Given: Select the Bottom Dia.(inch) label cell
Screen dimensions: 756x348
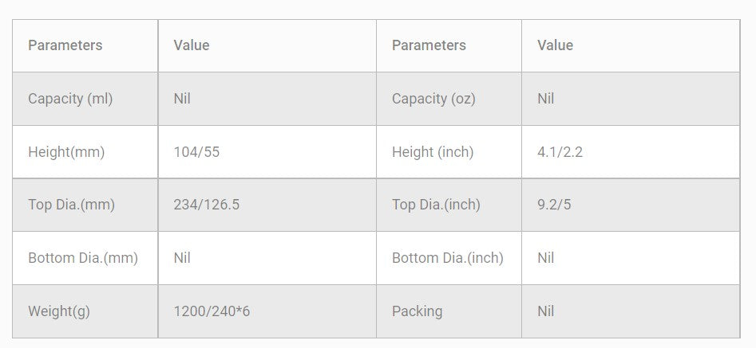Looking at the screenshot, I should (448, 258).
